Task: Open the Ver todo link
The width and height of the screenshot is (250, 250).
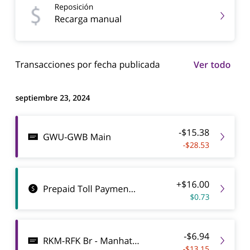Action: pyautogui.click(x=212, y=65)
